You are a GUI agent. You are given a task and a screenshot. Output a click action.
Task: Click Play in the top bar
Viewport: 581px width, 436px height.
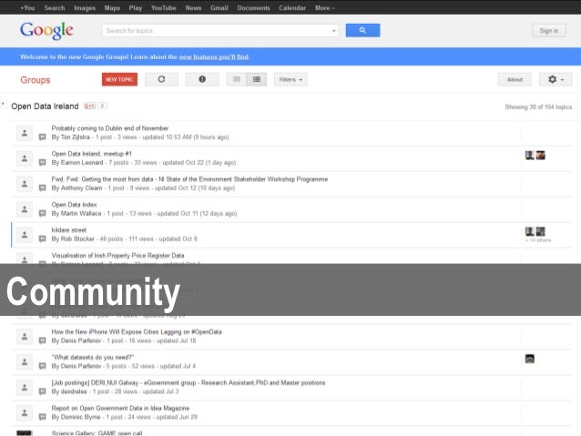tap(136, 8)
